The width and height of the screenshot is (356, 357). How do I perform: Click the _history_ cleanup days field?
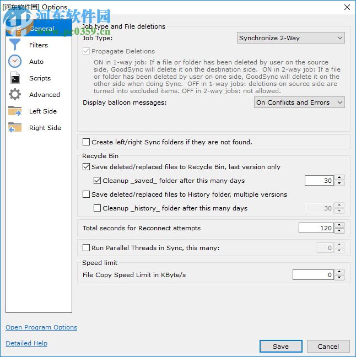(x=319, y=208)
